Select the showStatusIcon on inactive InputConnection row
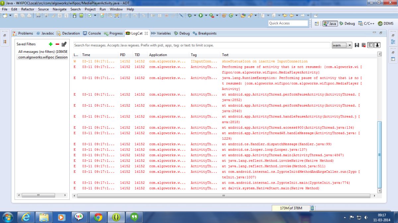Screen dimensions: 398x223 [x=225, y=61]
